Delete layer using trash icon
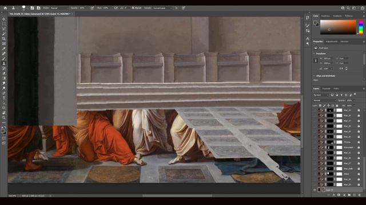 pos(360,195)
